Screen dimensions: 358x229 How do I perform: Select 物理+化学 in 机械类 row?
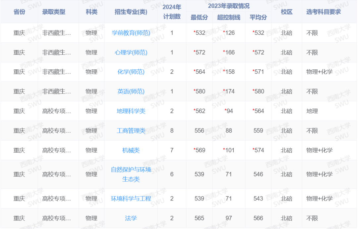319,150
